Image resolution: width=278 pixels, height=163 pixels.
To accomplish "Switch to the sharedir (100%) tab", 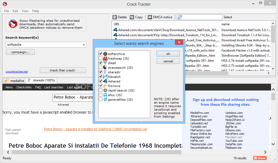I will point(41,80).
